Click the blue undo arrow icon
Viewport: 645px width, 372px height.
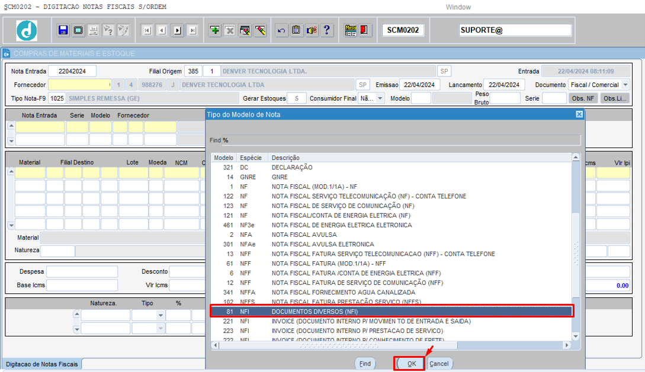(281, 30)
